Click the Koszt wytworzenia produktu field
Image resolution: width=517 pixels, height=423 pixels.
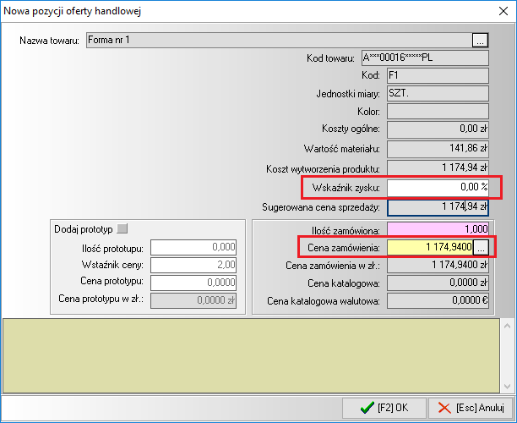point(437,167)
